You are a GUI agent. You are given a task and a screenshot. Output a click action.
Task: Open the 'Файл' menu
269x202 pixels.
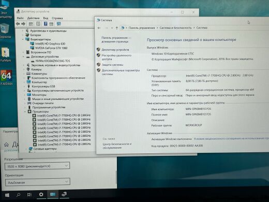pos(20,18)
